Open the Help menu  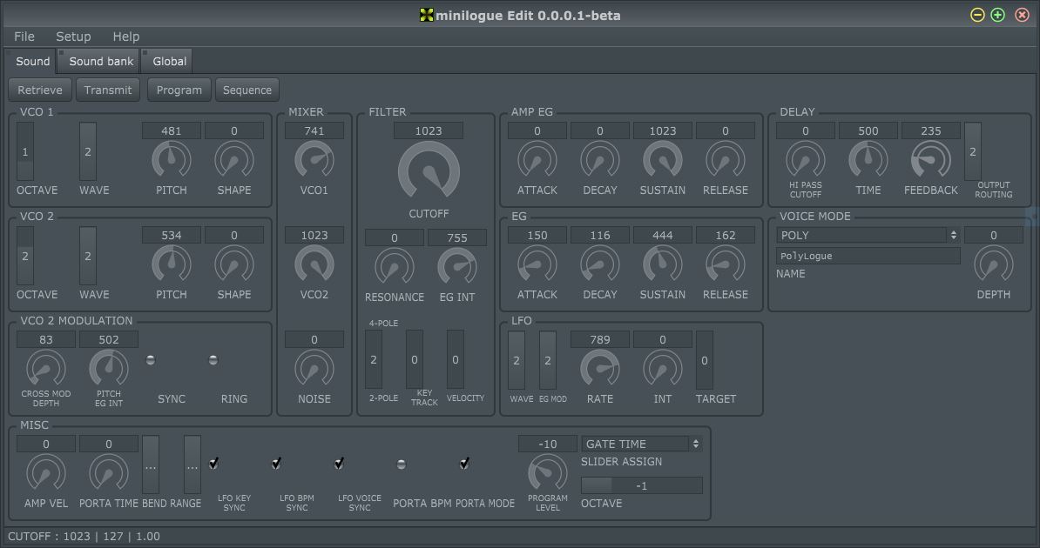coord(126,37)
